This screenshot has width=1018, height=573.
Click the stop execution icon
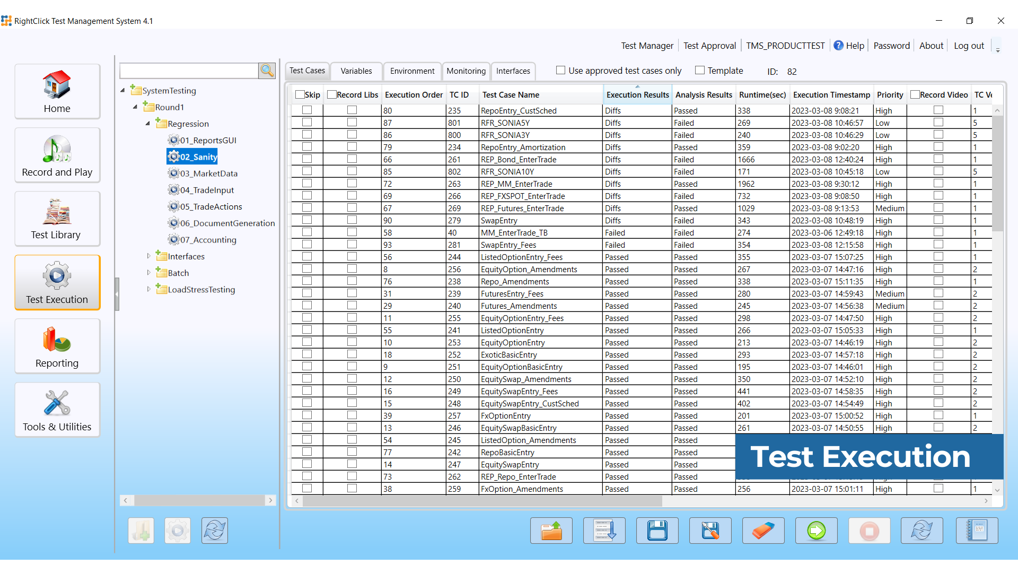(x=869, y=531)
